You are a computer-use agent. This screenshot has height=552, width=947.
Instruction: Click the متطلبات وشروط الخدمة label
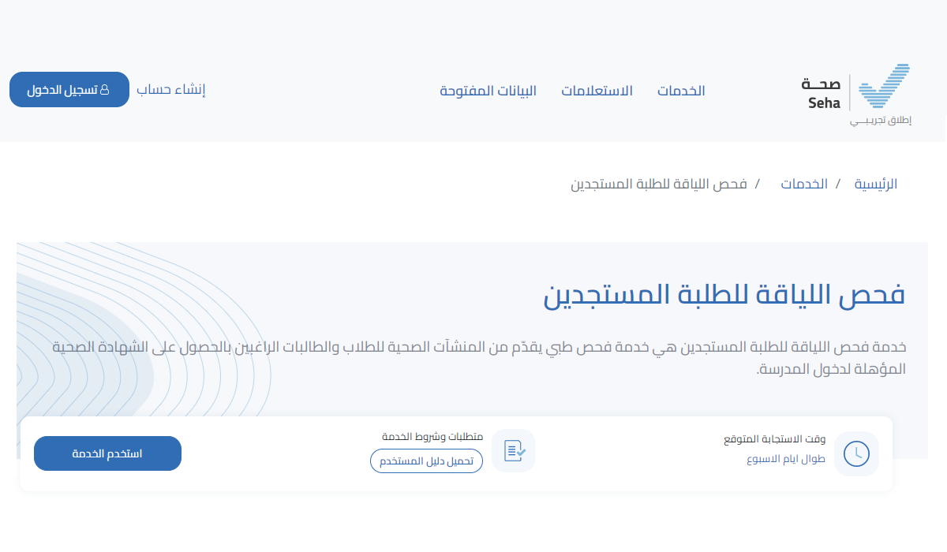[432, 436]
